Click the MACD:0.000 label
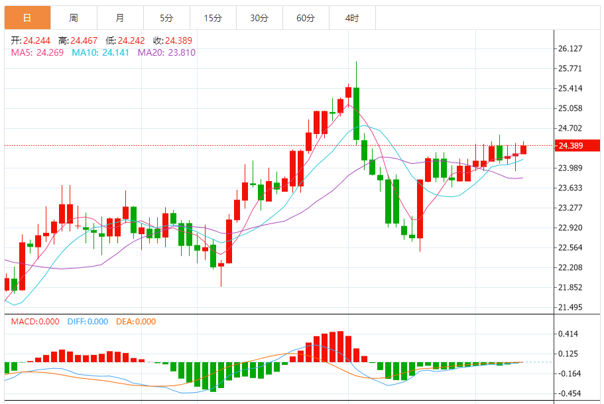Image resolution: width=604 pixels, height=404 pixels. coord(35,322)
